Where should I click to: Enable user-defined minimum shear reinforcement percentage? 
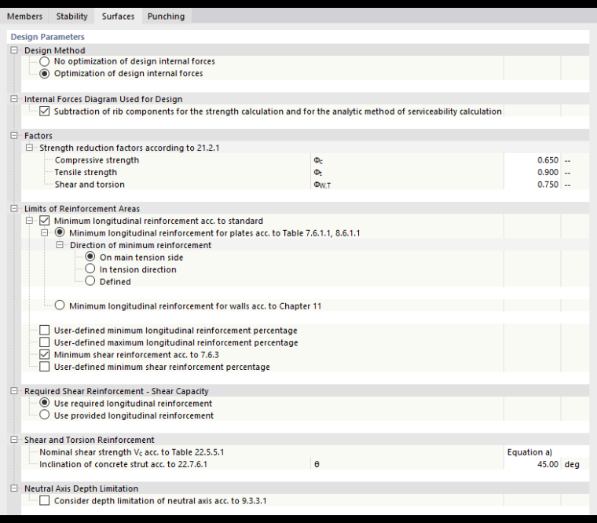45,367
